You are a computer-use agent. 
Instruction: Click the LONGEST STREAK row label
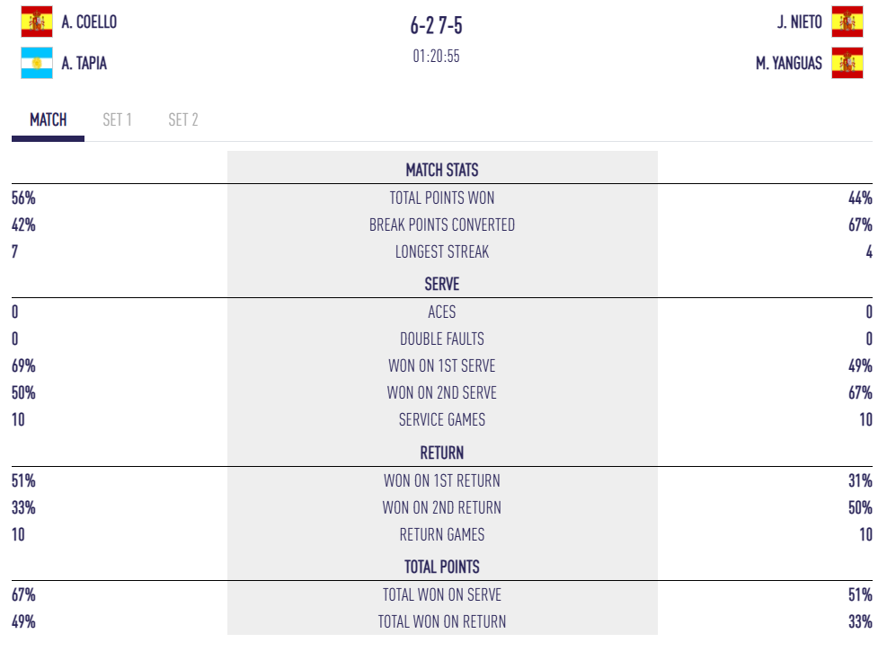(442, 251)
